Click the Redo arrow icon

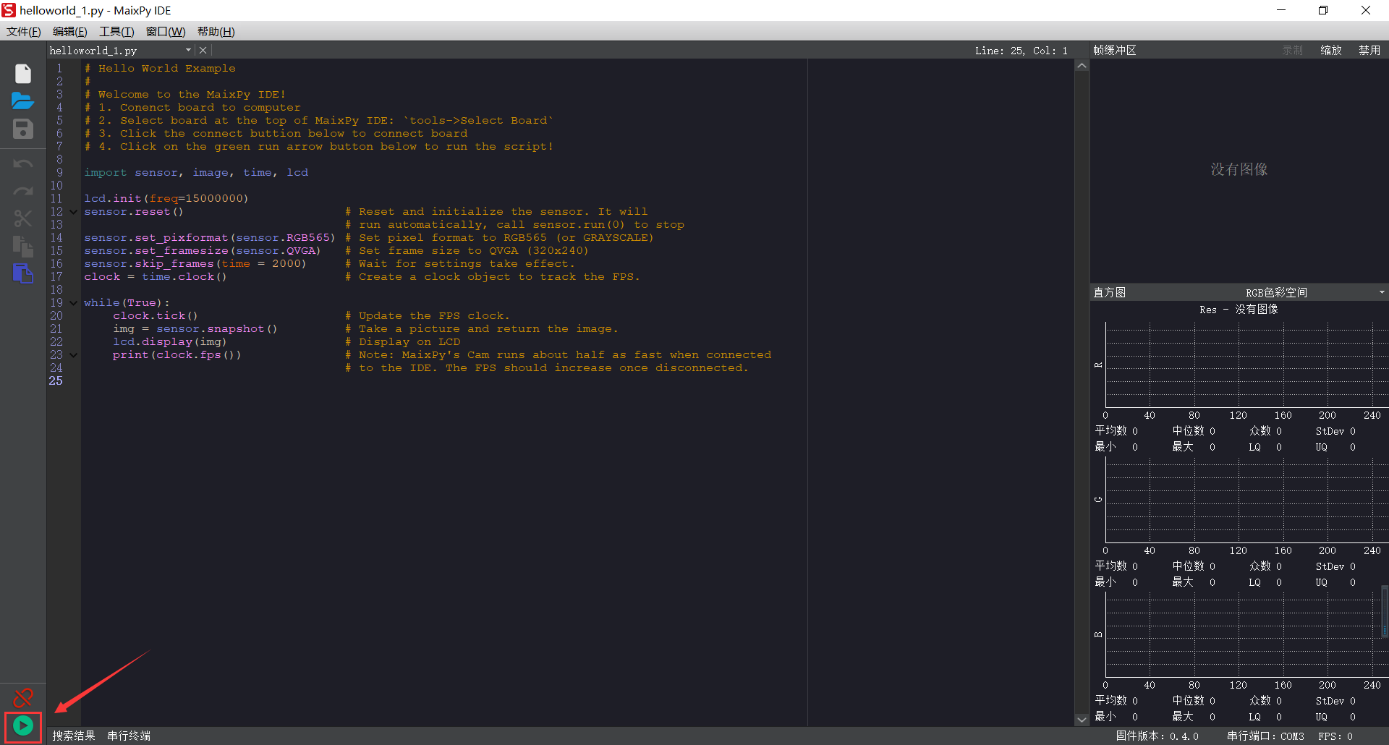[x=23, y=192]
